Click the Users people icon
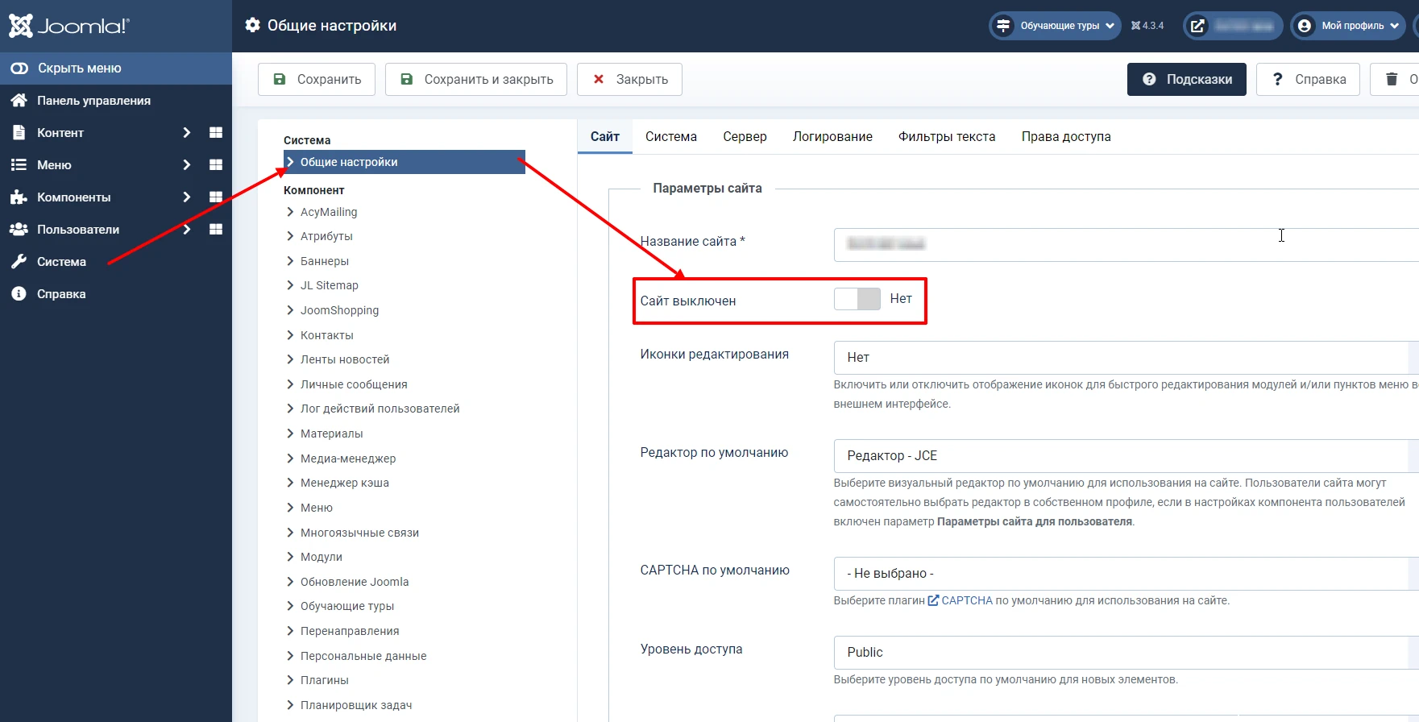Viewport: 1419px width, 722px height. pos(19,229)
